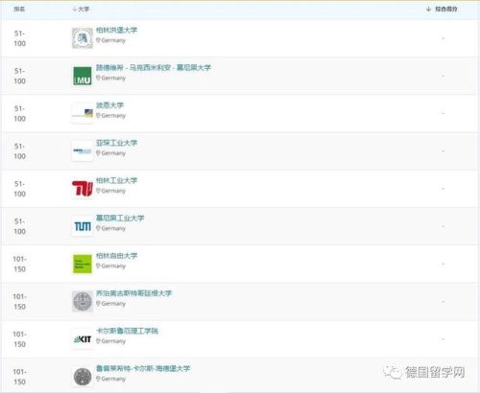Click the green LMU logo
This screenshot has width=480, height=393.
point(83,76)
